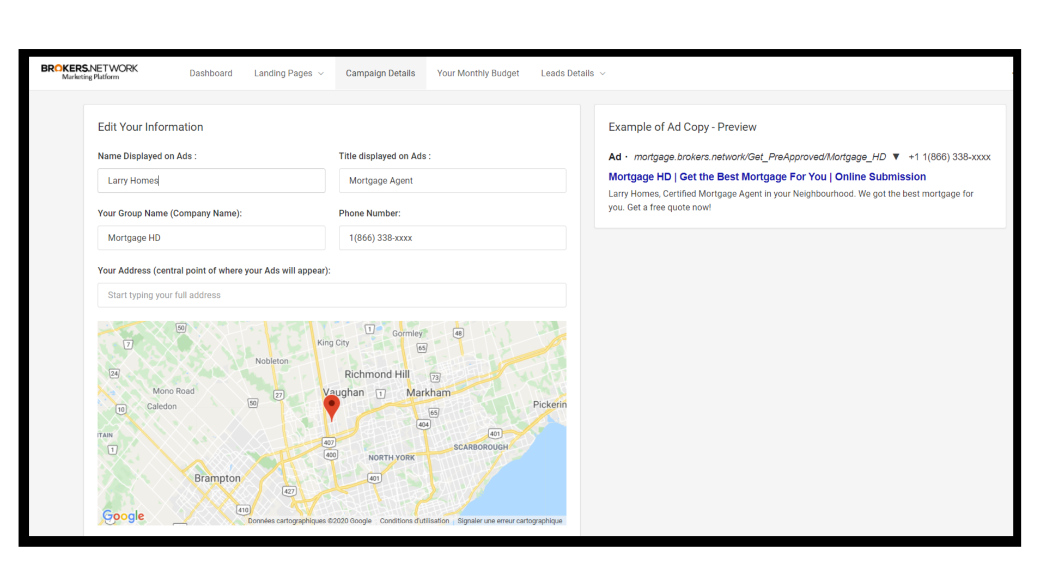Focus the Name Displayed on Ads field
1046x588 pixels.
tap(211, 180)
